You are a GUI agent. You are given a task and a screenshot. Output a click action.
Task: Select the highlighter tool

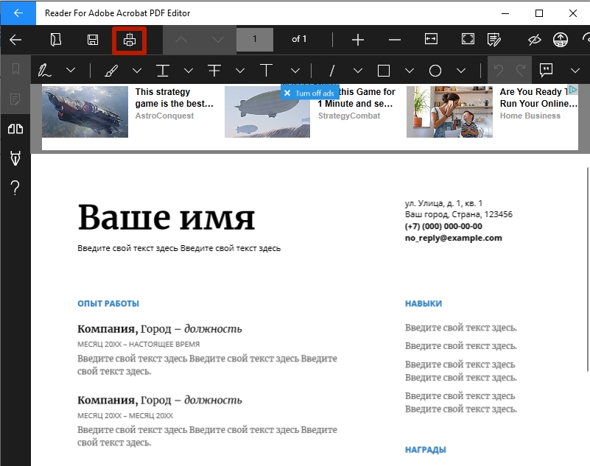click(111, 71)
